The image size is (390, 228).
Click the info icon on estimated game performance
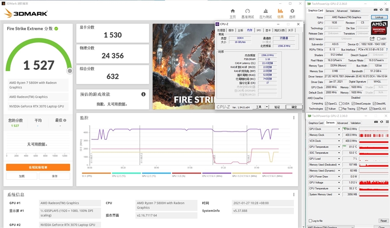click(x=143, y=94)
